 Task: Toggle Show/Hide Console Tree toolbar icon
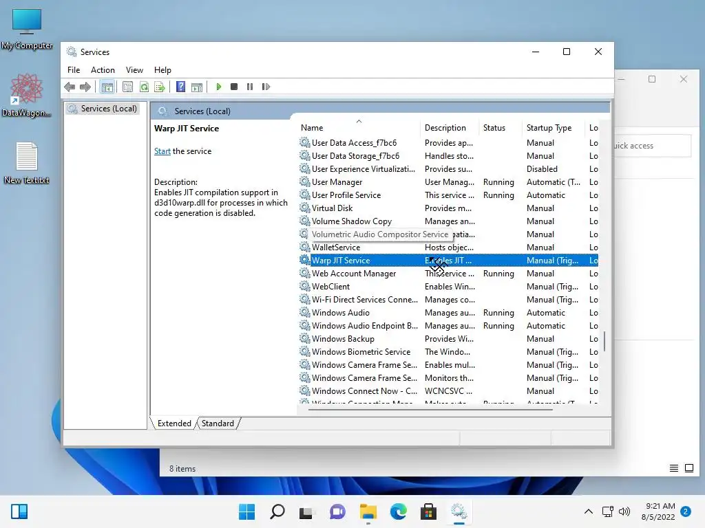click(x=107, y=87)
